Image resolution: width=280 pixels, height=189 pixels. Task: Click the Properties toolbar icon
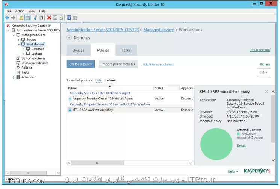point(55,18)
